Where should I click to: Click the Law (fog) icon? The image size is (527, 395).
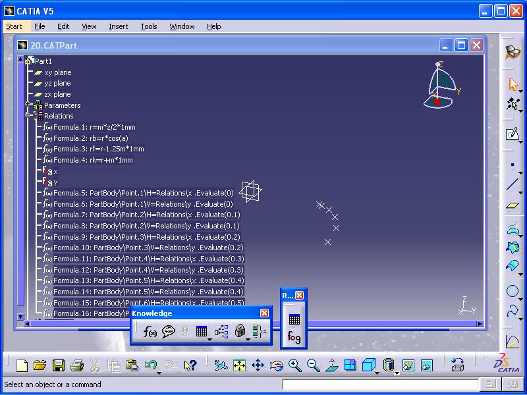294,337
